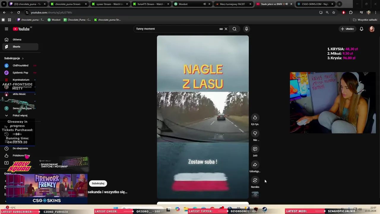Screen dimensions: 380x214
Task: Open on-screen keyboard icon in search box
Action: [221, 29]
